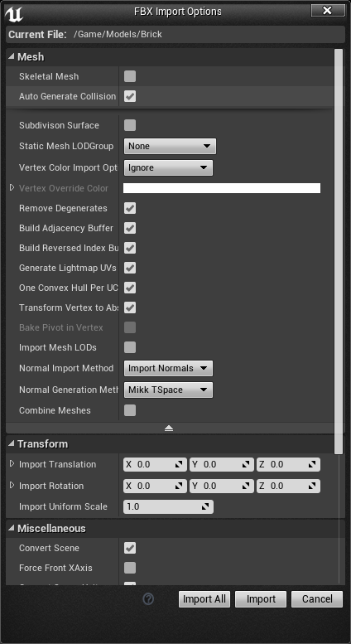The height and width of the screenshot is (644, 351).
Task: Expand Import Rotation triangle
Action: tap(12, 485)
